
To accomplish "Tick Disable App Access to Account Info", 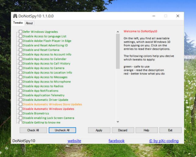I will pyautogui.click(x=20, y=54).
